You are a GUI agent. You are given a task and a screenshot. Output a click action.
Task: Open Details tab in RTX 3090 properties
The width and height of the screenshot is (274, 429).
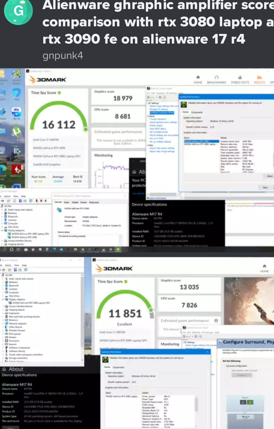point(75,202)
